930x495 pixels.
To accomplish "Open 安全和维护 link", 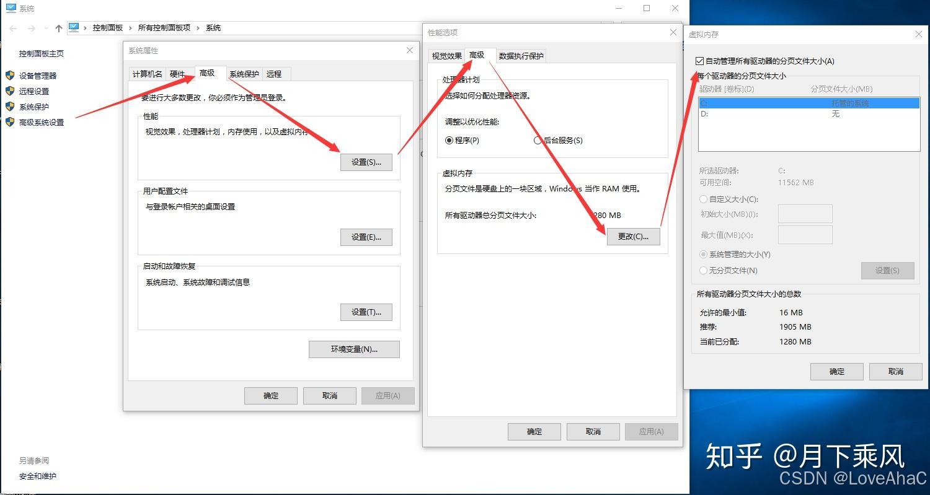I will [x=38, y=476].
